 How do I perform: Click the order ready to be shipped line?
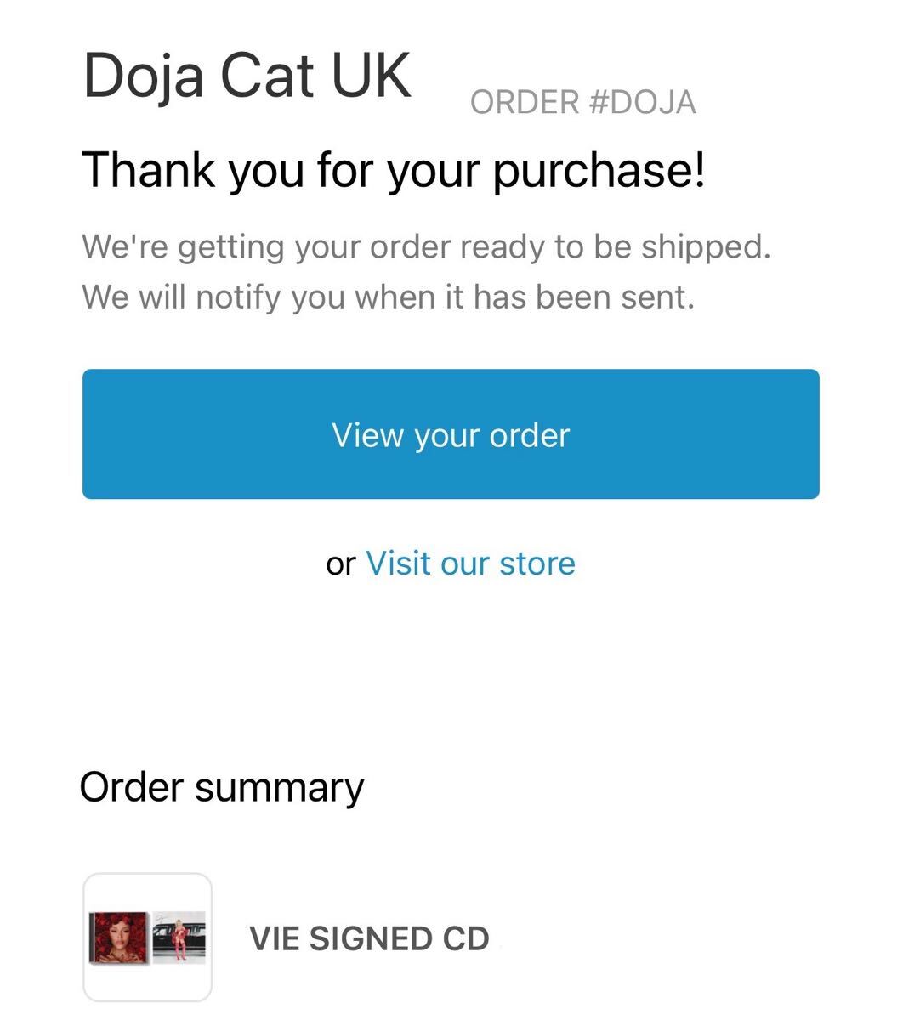425,246
